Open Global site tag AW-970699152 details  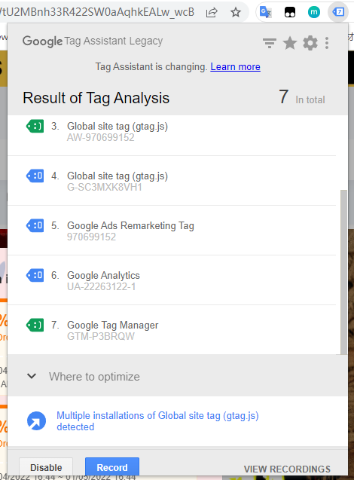coord(172,132)
